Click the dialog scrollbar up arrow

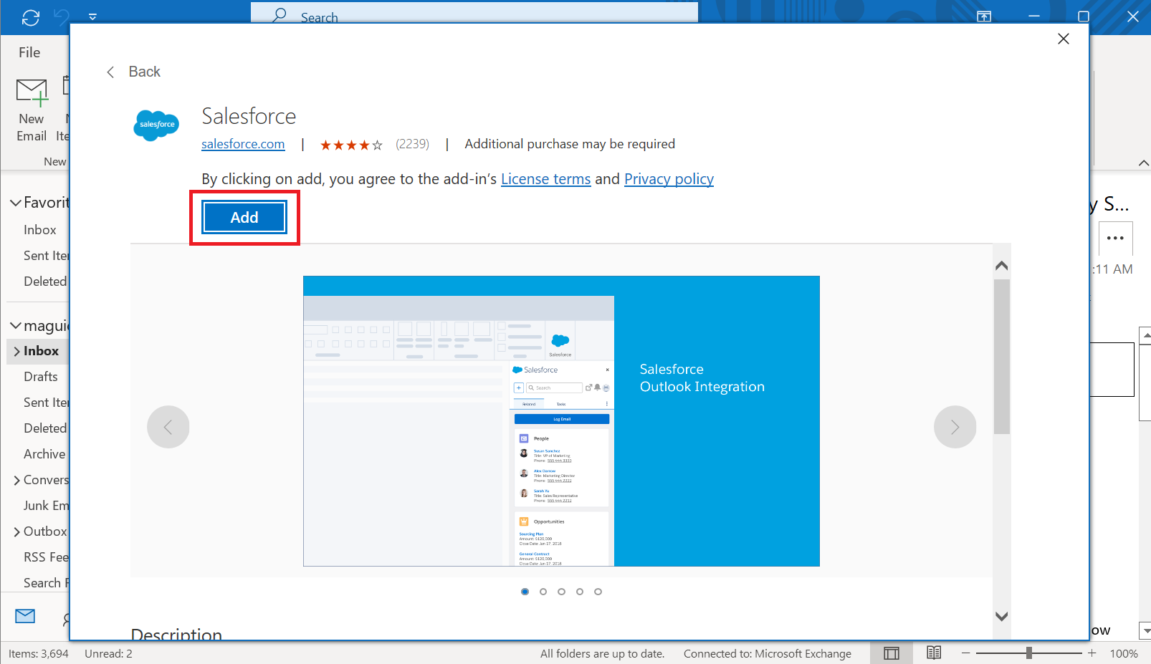(x=1002, y=266)
